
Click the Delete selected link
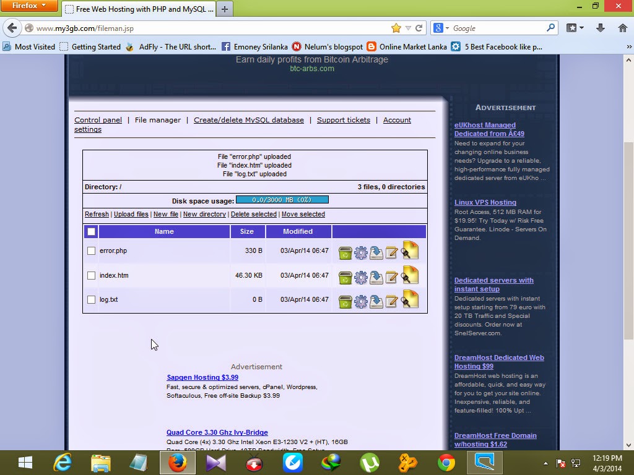[253, 214]
